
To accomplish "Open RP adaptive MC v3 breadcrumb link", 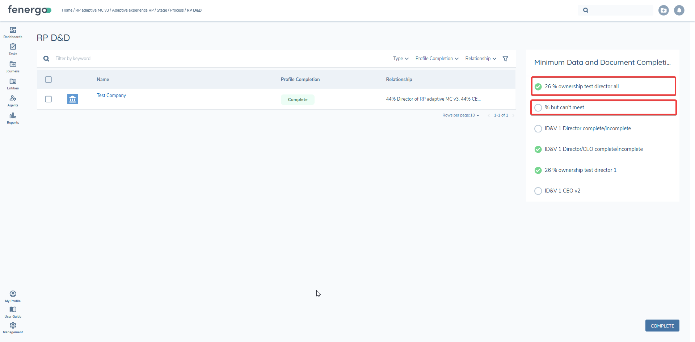I will pos(92,10).
